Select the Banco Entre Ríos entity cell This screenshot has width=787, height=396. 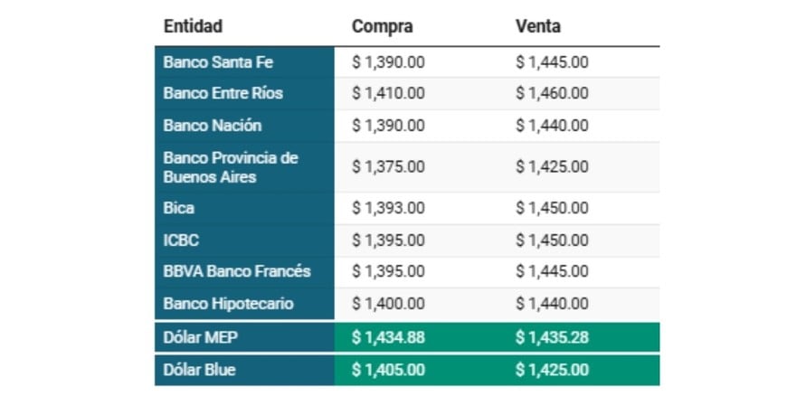pyautogui.click(x=223, y=93)
